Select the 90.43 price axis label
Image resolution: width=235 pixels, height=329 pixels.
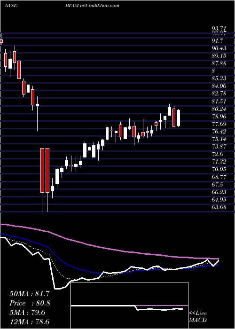(x=219, y=48)
